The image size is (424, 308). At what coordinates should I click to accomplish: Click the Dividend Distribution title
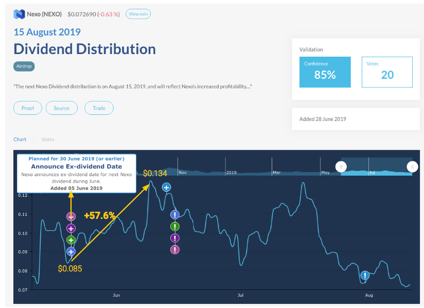pos(84,49)
